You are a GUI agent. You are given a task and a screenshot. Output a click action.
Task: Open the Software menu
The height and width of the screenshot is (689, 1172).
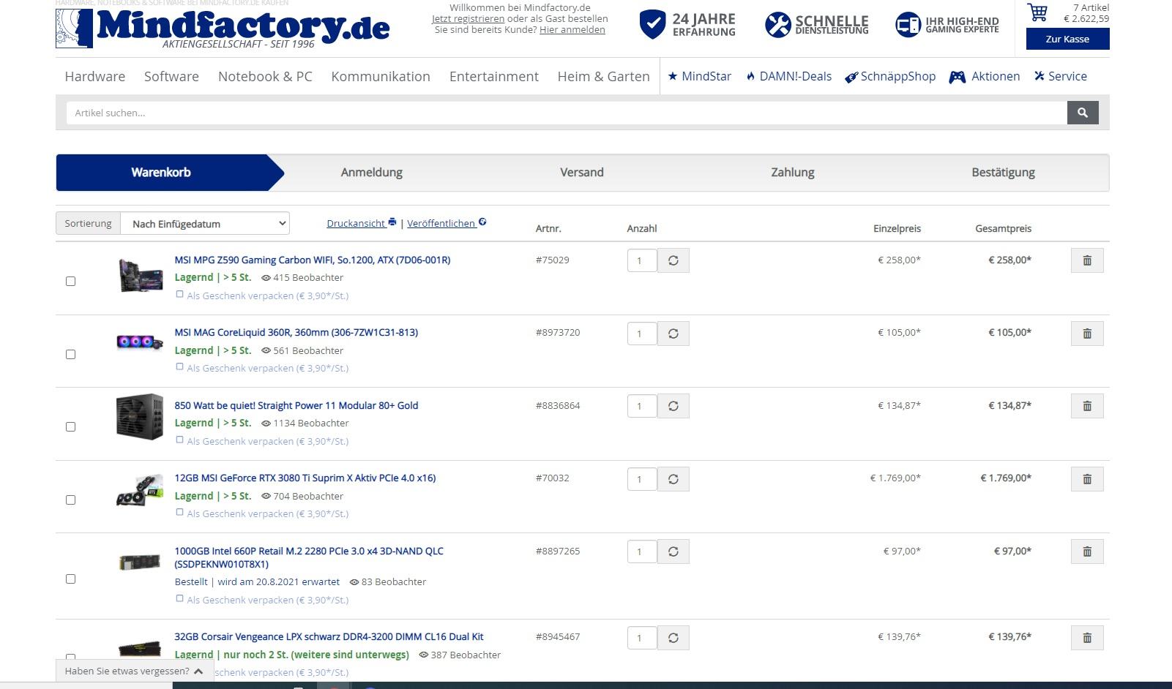coord(171,76)
